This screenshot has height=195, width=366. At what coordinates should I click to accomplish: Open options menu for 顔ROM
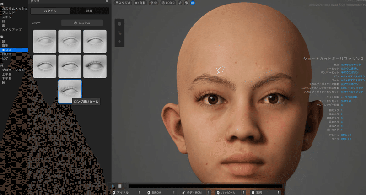pyautogui.click(x=174, y=193)
